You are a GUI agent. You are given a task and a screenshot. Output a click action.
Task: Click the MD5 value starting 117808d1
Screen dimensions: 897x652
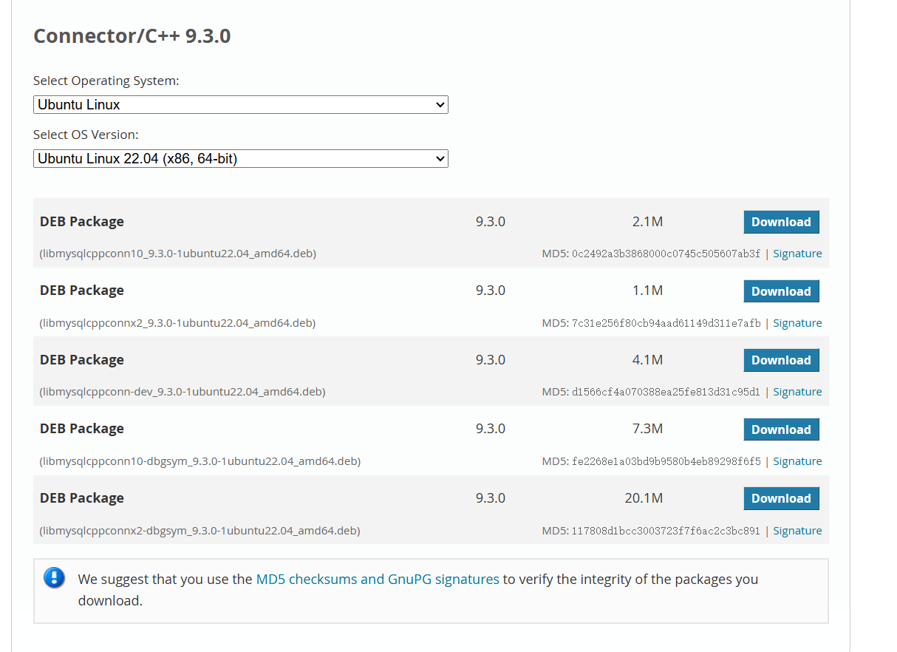(666, 531)
